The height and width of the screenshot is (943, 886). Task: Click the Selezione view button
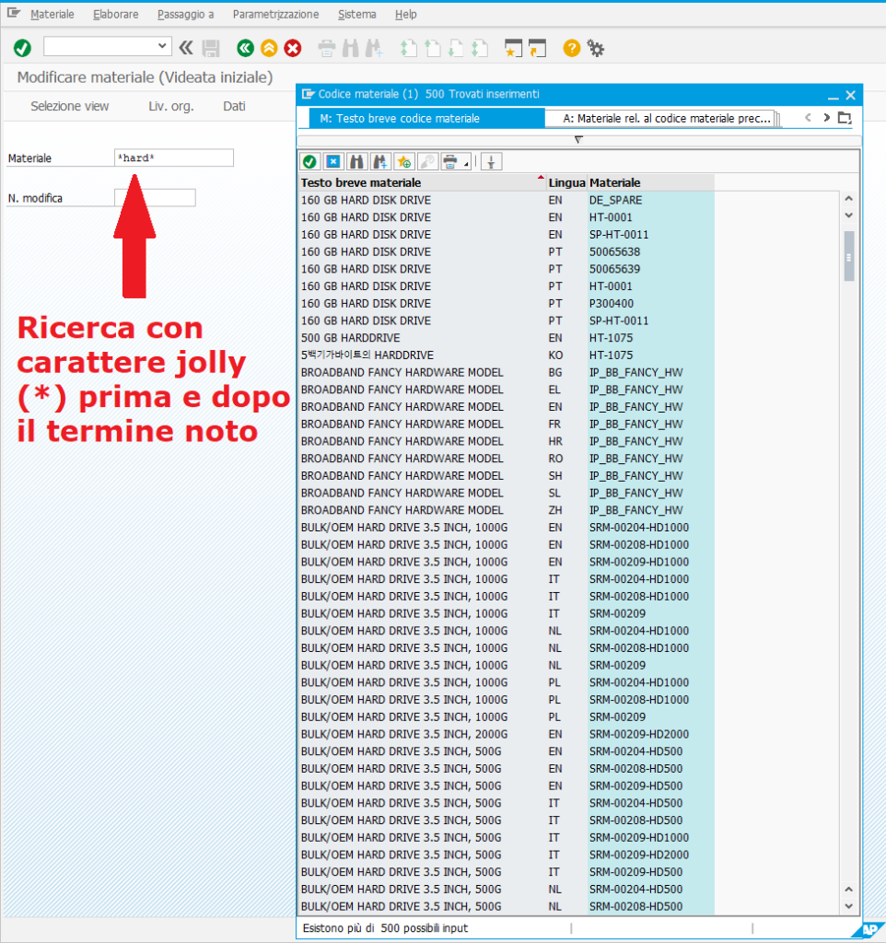click(70, 107)
